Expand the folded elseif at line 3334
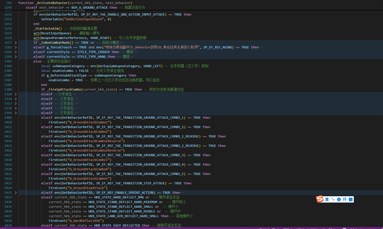383x229 pixels. tap(16, 99)
